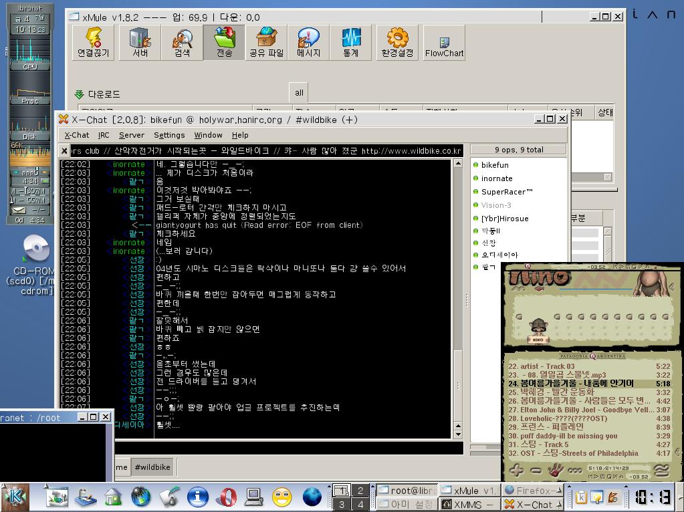Open the Settings menu in X-Chat
Screen dimensions: 684x512
pos(169,135)
